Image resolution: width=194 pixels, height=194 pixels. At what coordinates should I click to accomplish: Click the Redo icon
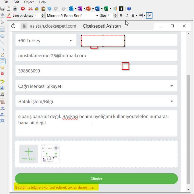pyautogui.click(x=56, y=9)
